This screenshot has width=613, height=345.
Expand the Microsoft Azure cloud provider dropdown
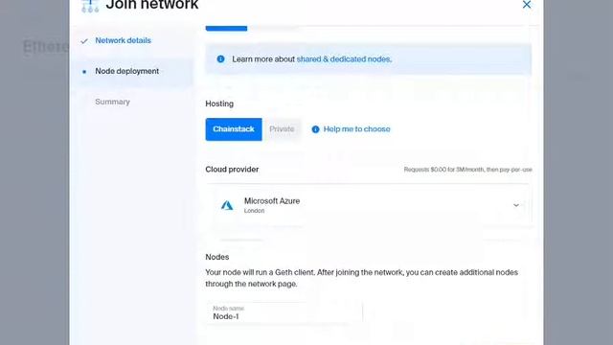click(x=369, y=205)
